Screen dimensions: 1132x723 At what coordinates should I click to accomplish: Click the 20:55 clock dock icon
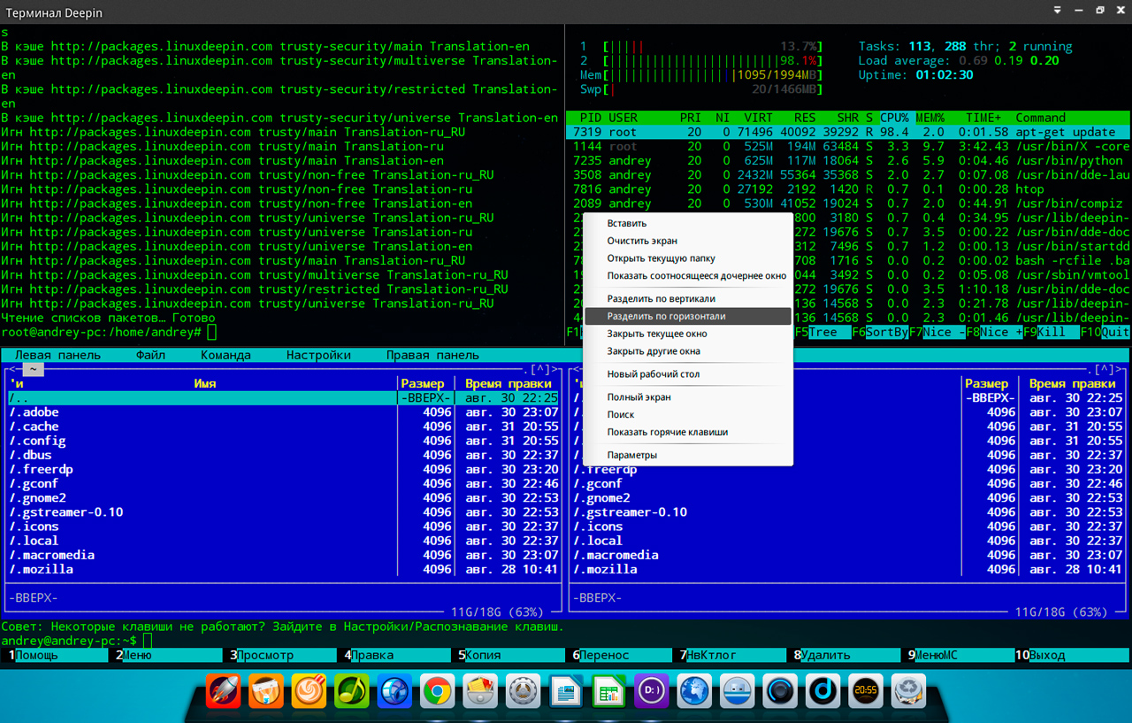point(865,690)
